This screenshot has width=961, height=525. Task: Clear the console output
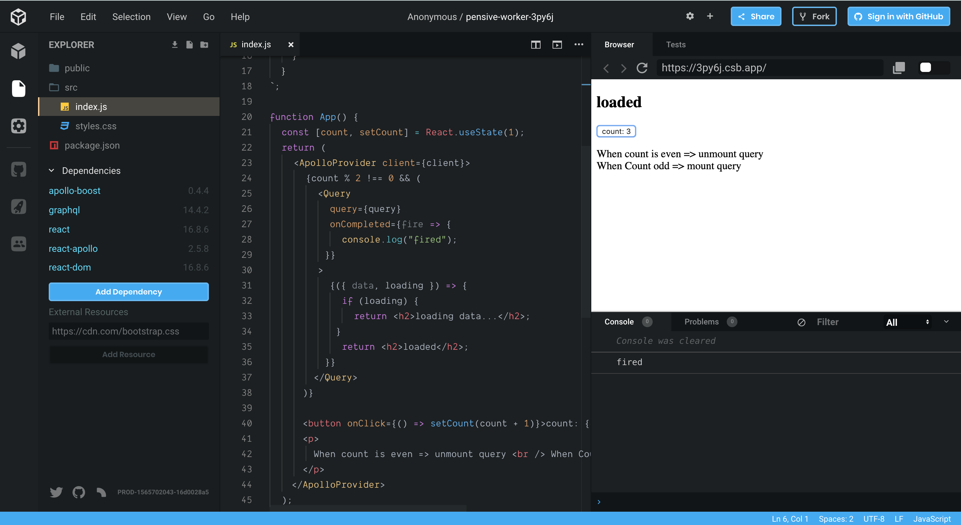(x=801, y=322)
